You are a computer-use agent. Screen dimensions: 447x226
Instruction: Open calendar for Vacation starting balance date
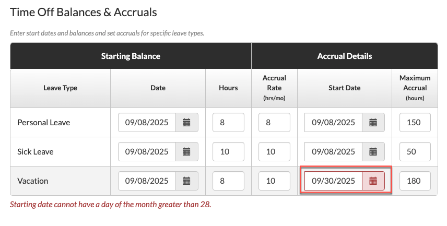point(187,181)
